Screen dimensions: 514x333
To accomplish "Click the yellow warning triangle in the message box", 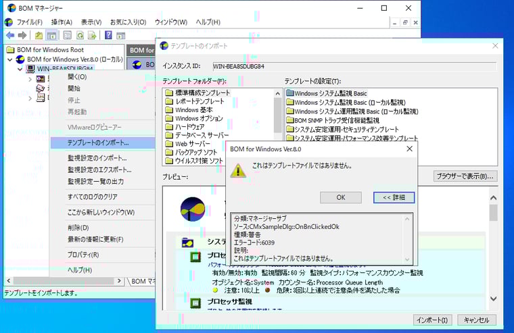I will [238, 170].
